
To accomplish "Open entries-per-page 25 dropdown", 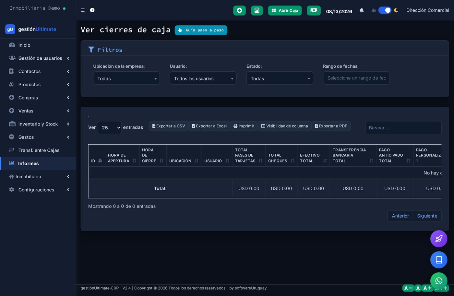I will pyautogui.click(x=109, y=127).
